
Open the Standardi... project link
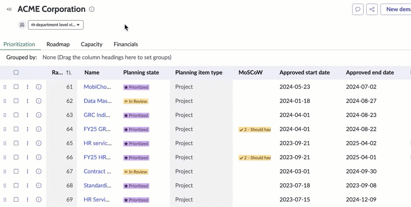[x=97, y=185]
